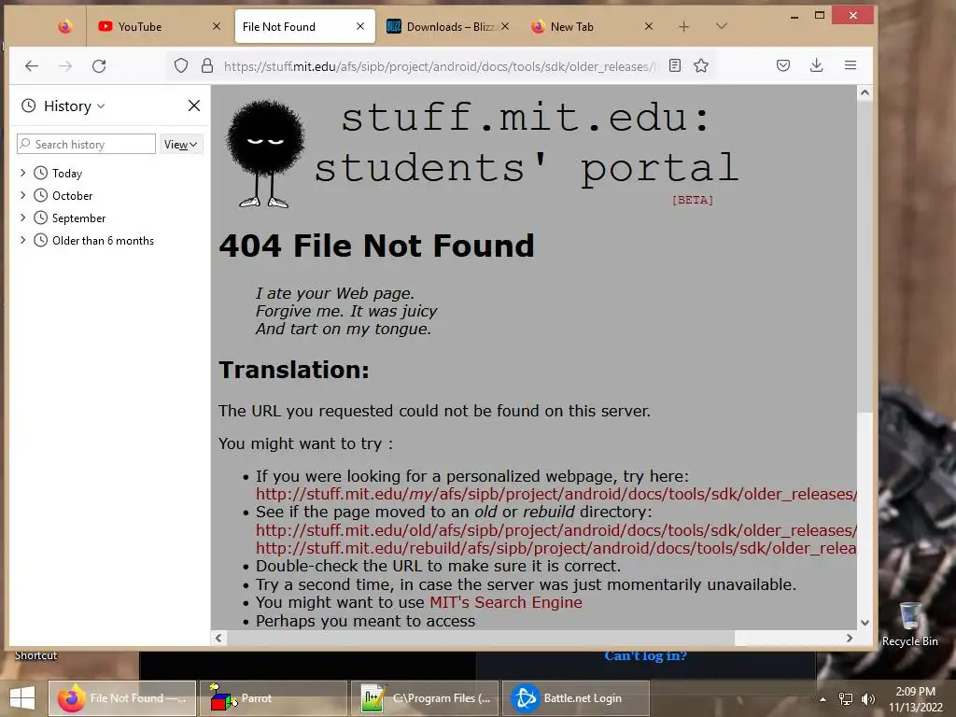Click horizontal scrollbar left arrow
The height and width of the screenshot is (717, 956).
point(218,638)
